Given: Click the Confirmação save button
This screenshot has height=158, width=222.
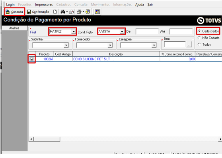Looking at the screenshot, I should (38, 12).
